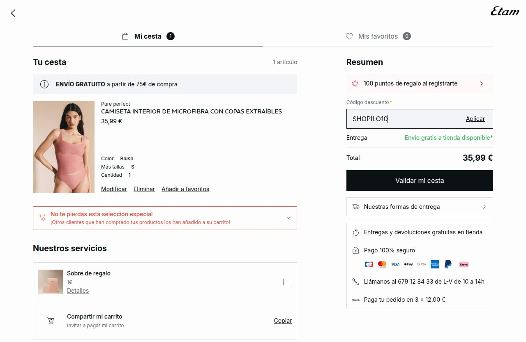Image resolution: width=526 pixels, height=342 pixels.
Task: Click the Paga tu pedido en 3 × 12,00 € text
Action: tap(405, 300)
